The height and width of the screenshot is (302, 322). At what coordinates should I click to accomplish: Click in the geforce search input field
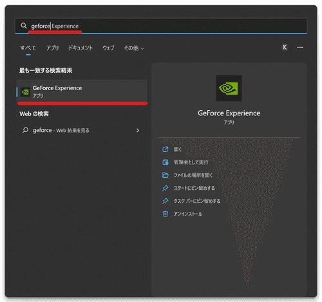[x=161, y=26]
